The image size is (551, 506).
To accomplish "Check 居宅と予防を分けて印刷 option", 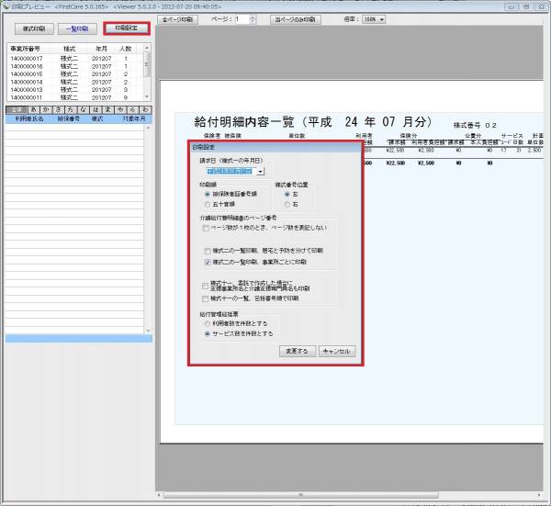I will (205, 250).
